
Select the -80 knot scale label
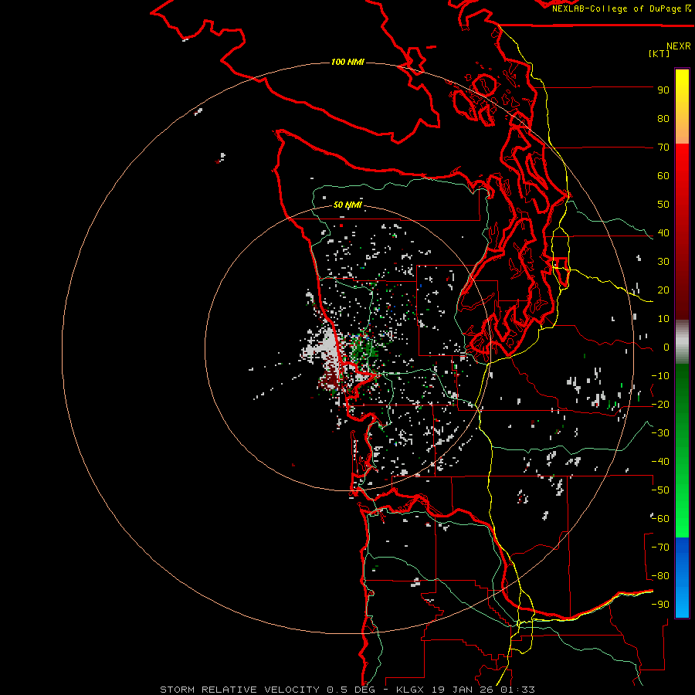(660, 576)
